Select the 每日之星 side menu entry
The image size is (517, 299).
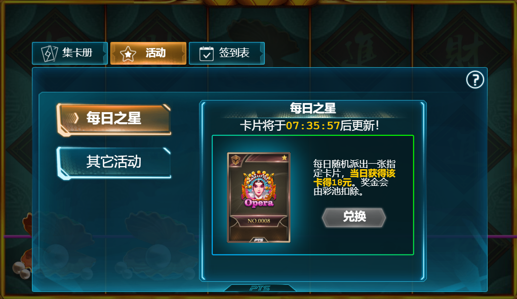(x=114, y=119)
